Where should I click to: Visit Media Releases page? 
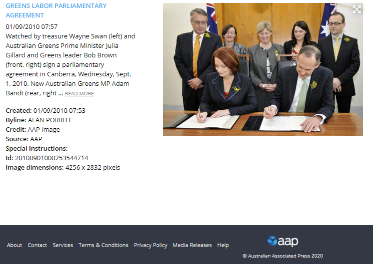pos(192,245)
